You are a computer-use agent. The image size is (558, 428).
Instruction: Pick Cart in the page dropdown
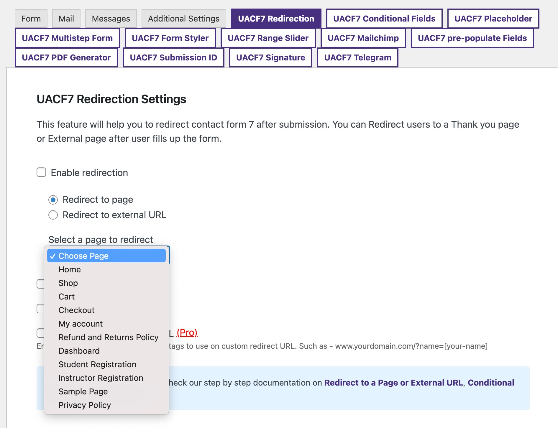(x=106, y=297)
